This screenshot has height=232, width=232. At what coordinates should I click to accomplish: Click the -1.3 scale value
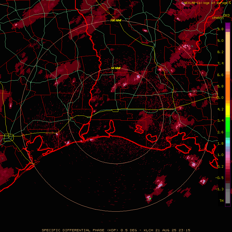click(x=219, y=189)
